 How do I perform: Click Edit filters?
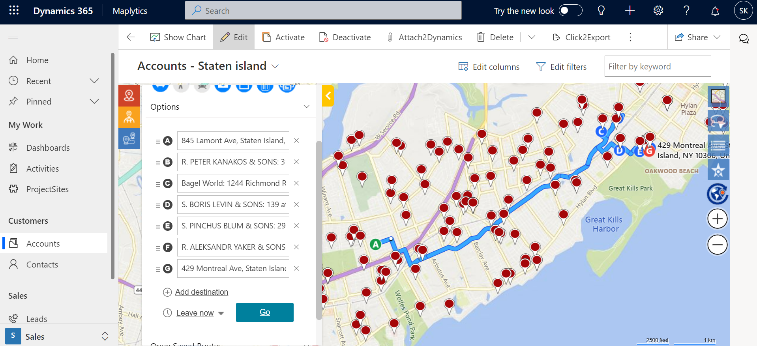click(x=561, y=67)
